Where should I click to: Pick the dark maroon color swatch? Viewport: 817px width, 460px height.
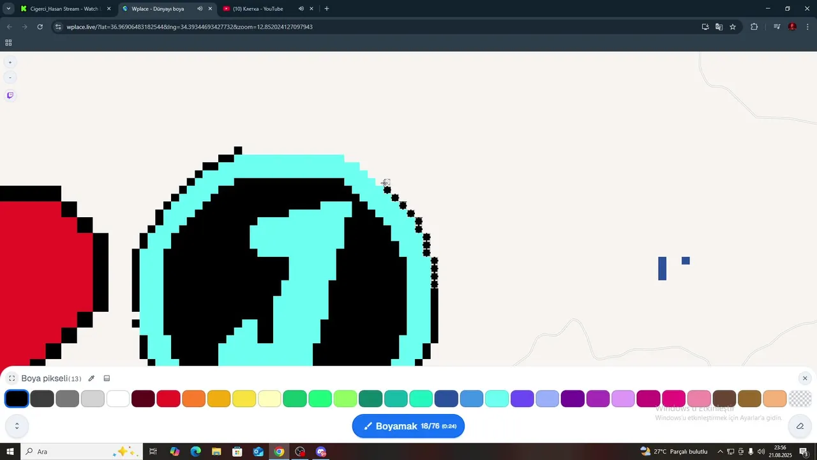click(x=143, y=399)
